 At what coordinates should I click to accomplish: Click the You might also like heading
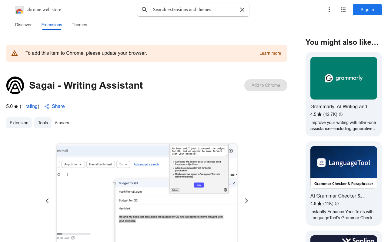pos(342,42)
